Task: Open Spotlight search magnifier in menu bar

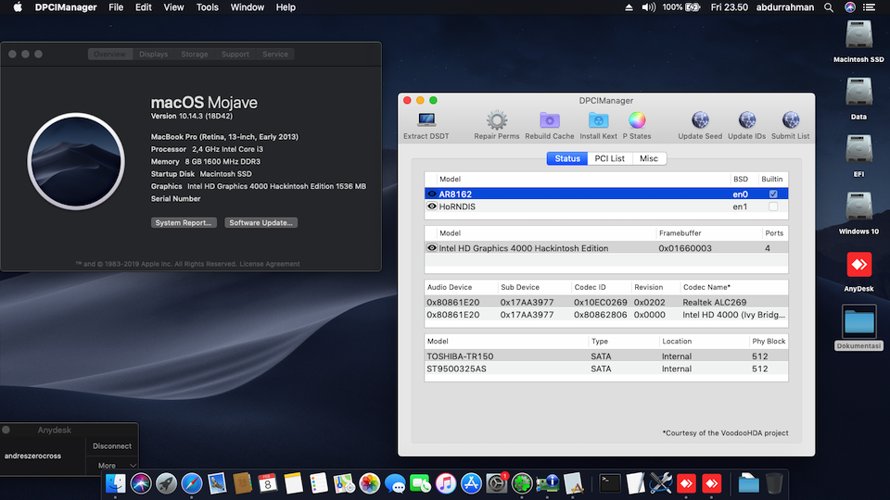Action: (829, 7)
